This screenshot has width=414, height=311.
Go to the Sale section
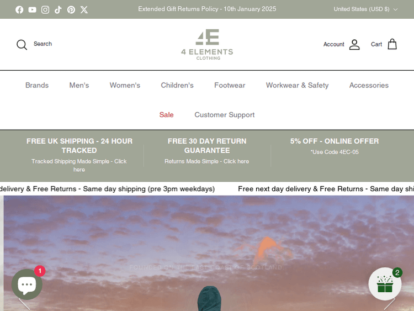pyautogui.click(x=166, y=115)
